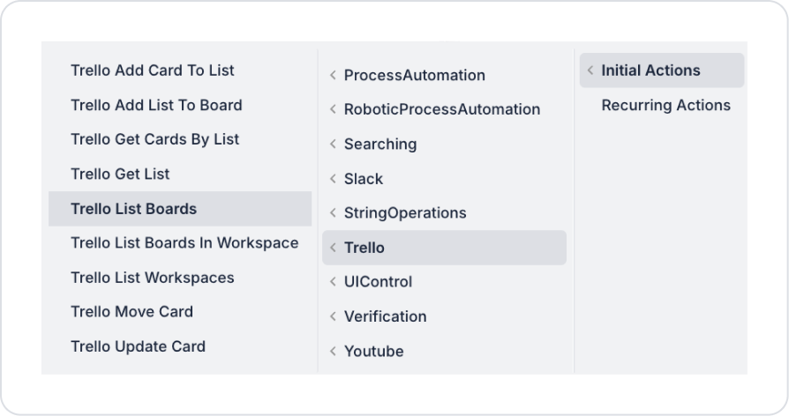The width and height of the screenshot is (789, 416).
Task: Choose Trello Update Card option
Action: [x=138, y=347]
